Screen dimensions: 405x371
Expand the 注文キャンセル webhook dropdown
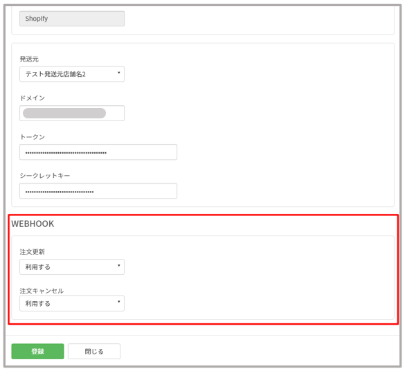click(x=72, y=303)
